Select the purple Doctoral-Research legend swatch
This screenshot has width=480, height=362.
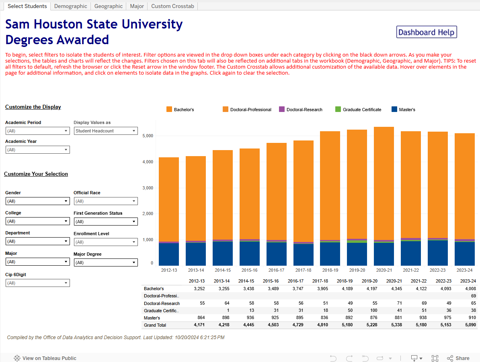pyautogui.click(x=282, y=110)
